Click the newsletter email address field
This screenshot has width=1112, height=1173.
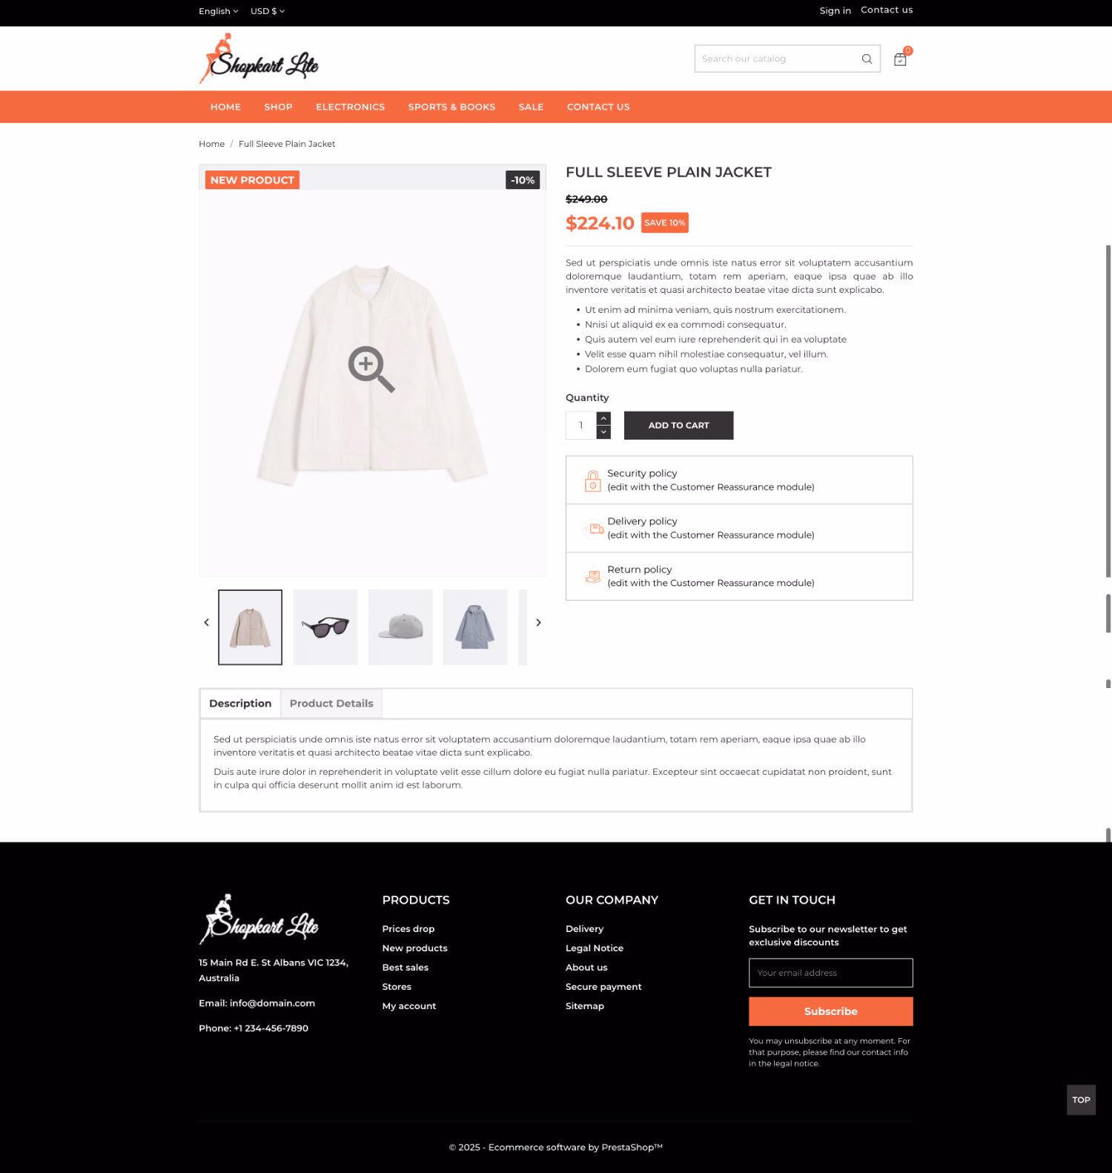[831, 973]
